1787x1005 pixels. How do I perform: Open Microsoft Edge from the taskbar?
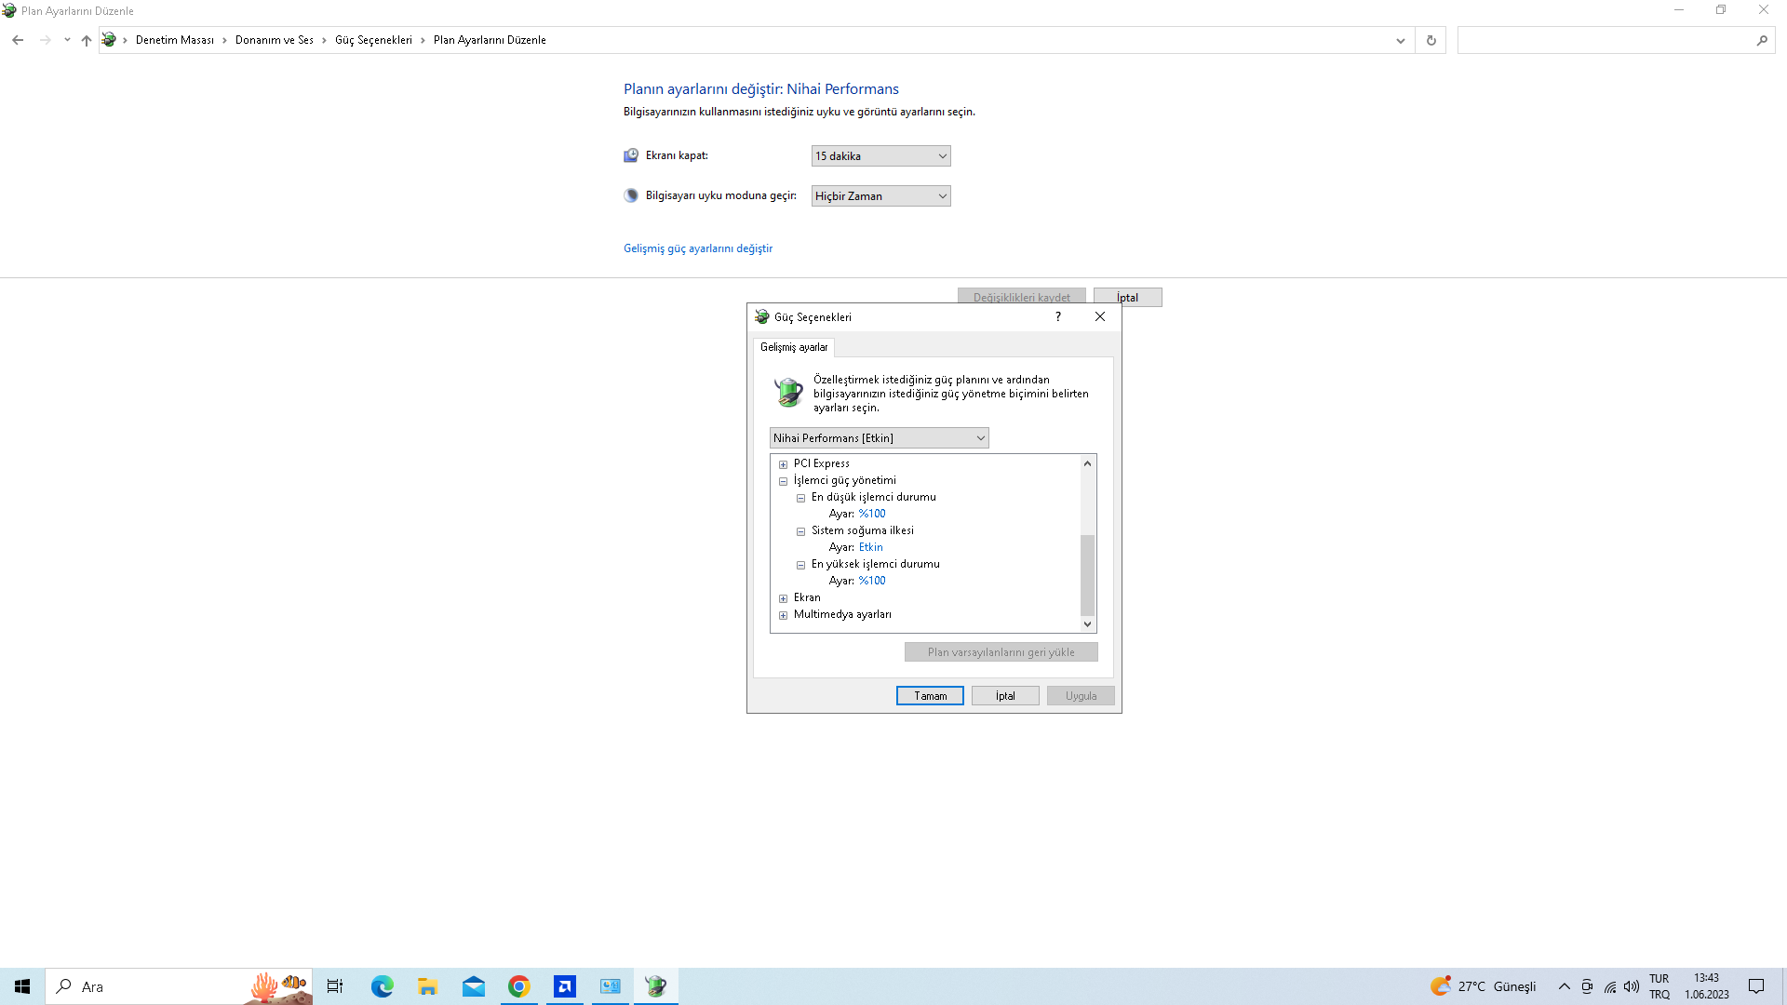coord(382,986)
